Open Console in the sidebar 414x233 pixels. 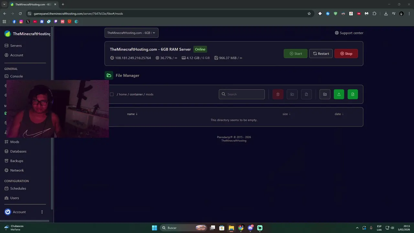click(14, 76)
